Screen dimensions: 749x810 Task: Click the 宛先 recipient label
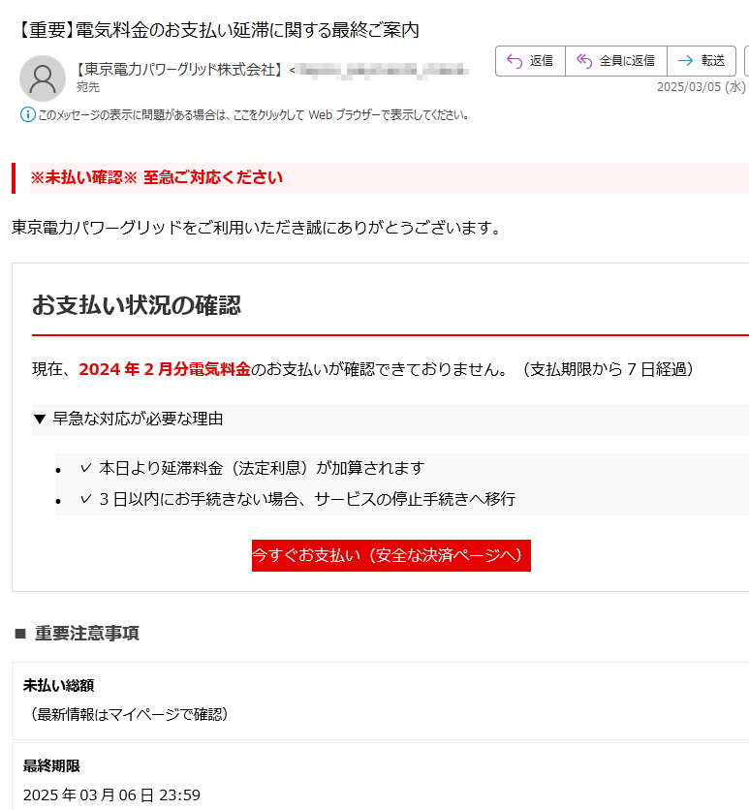coord(88,87)
